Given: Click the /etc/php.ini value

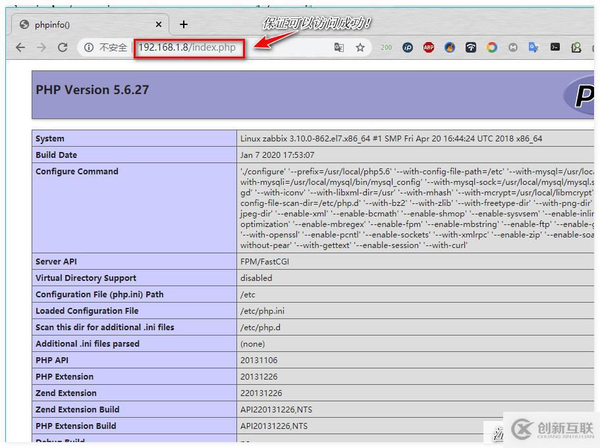Looking at the screenshot, I should pos(262,311).
